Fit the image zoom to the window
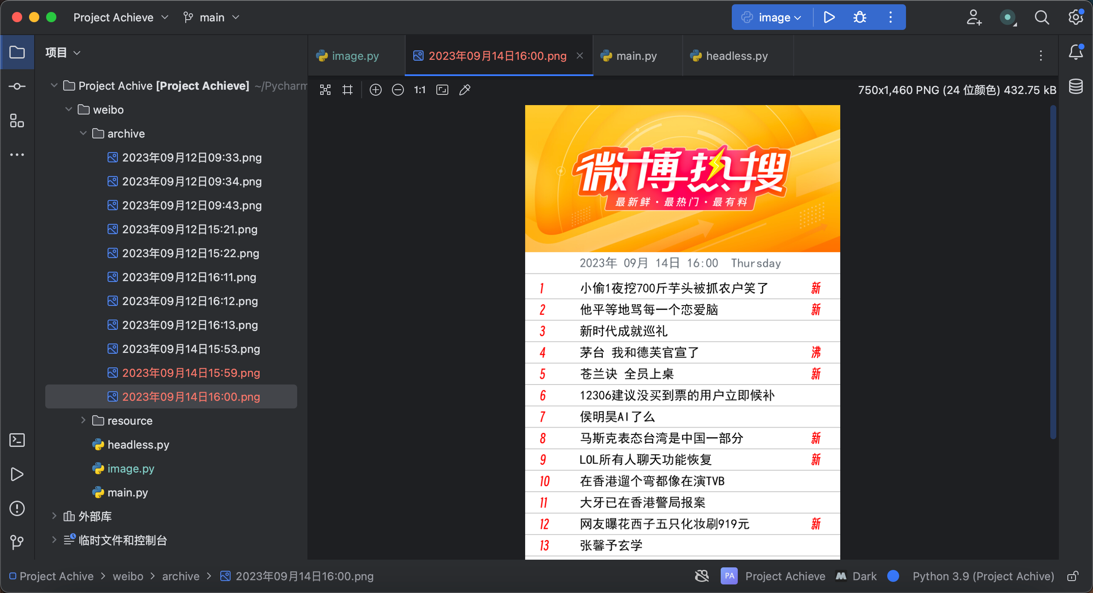Viewport: 1093px width, 593px height. click(x=442, y=90)
